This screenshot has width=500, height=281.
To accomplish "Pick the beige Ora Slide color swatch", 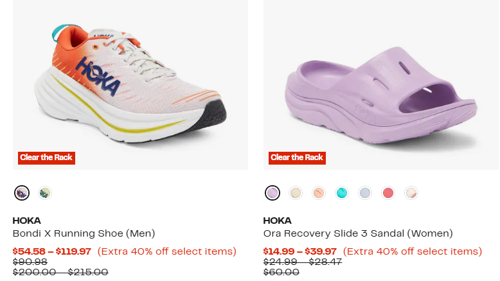I will pyautogui.click(x=296, y=193).
